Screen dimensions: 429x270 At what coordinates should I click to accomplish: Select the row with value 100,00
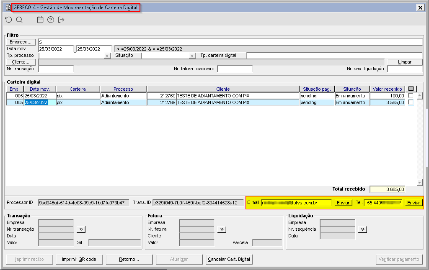click(205, 96)
